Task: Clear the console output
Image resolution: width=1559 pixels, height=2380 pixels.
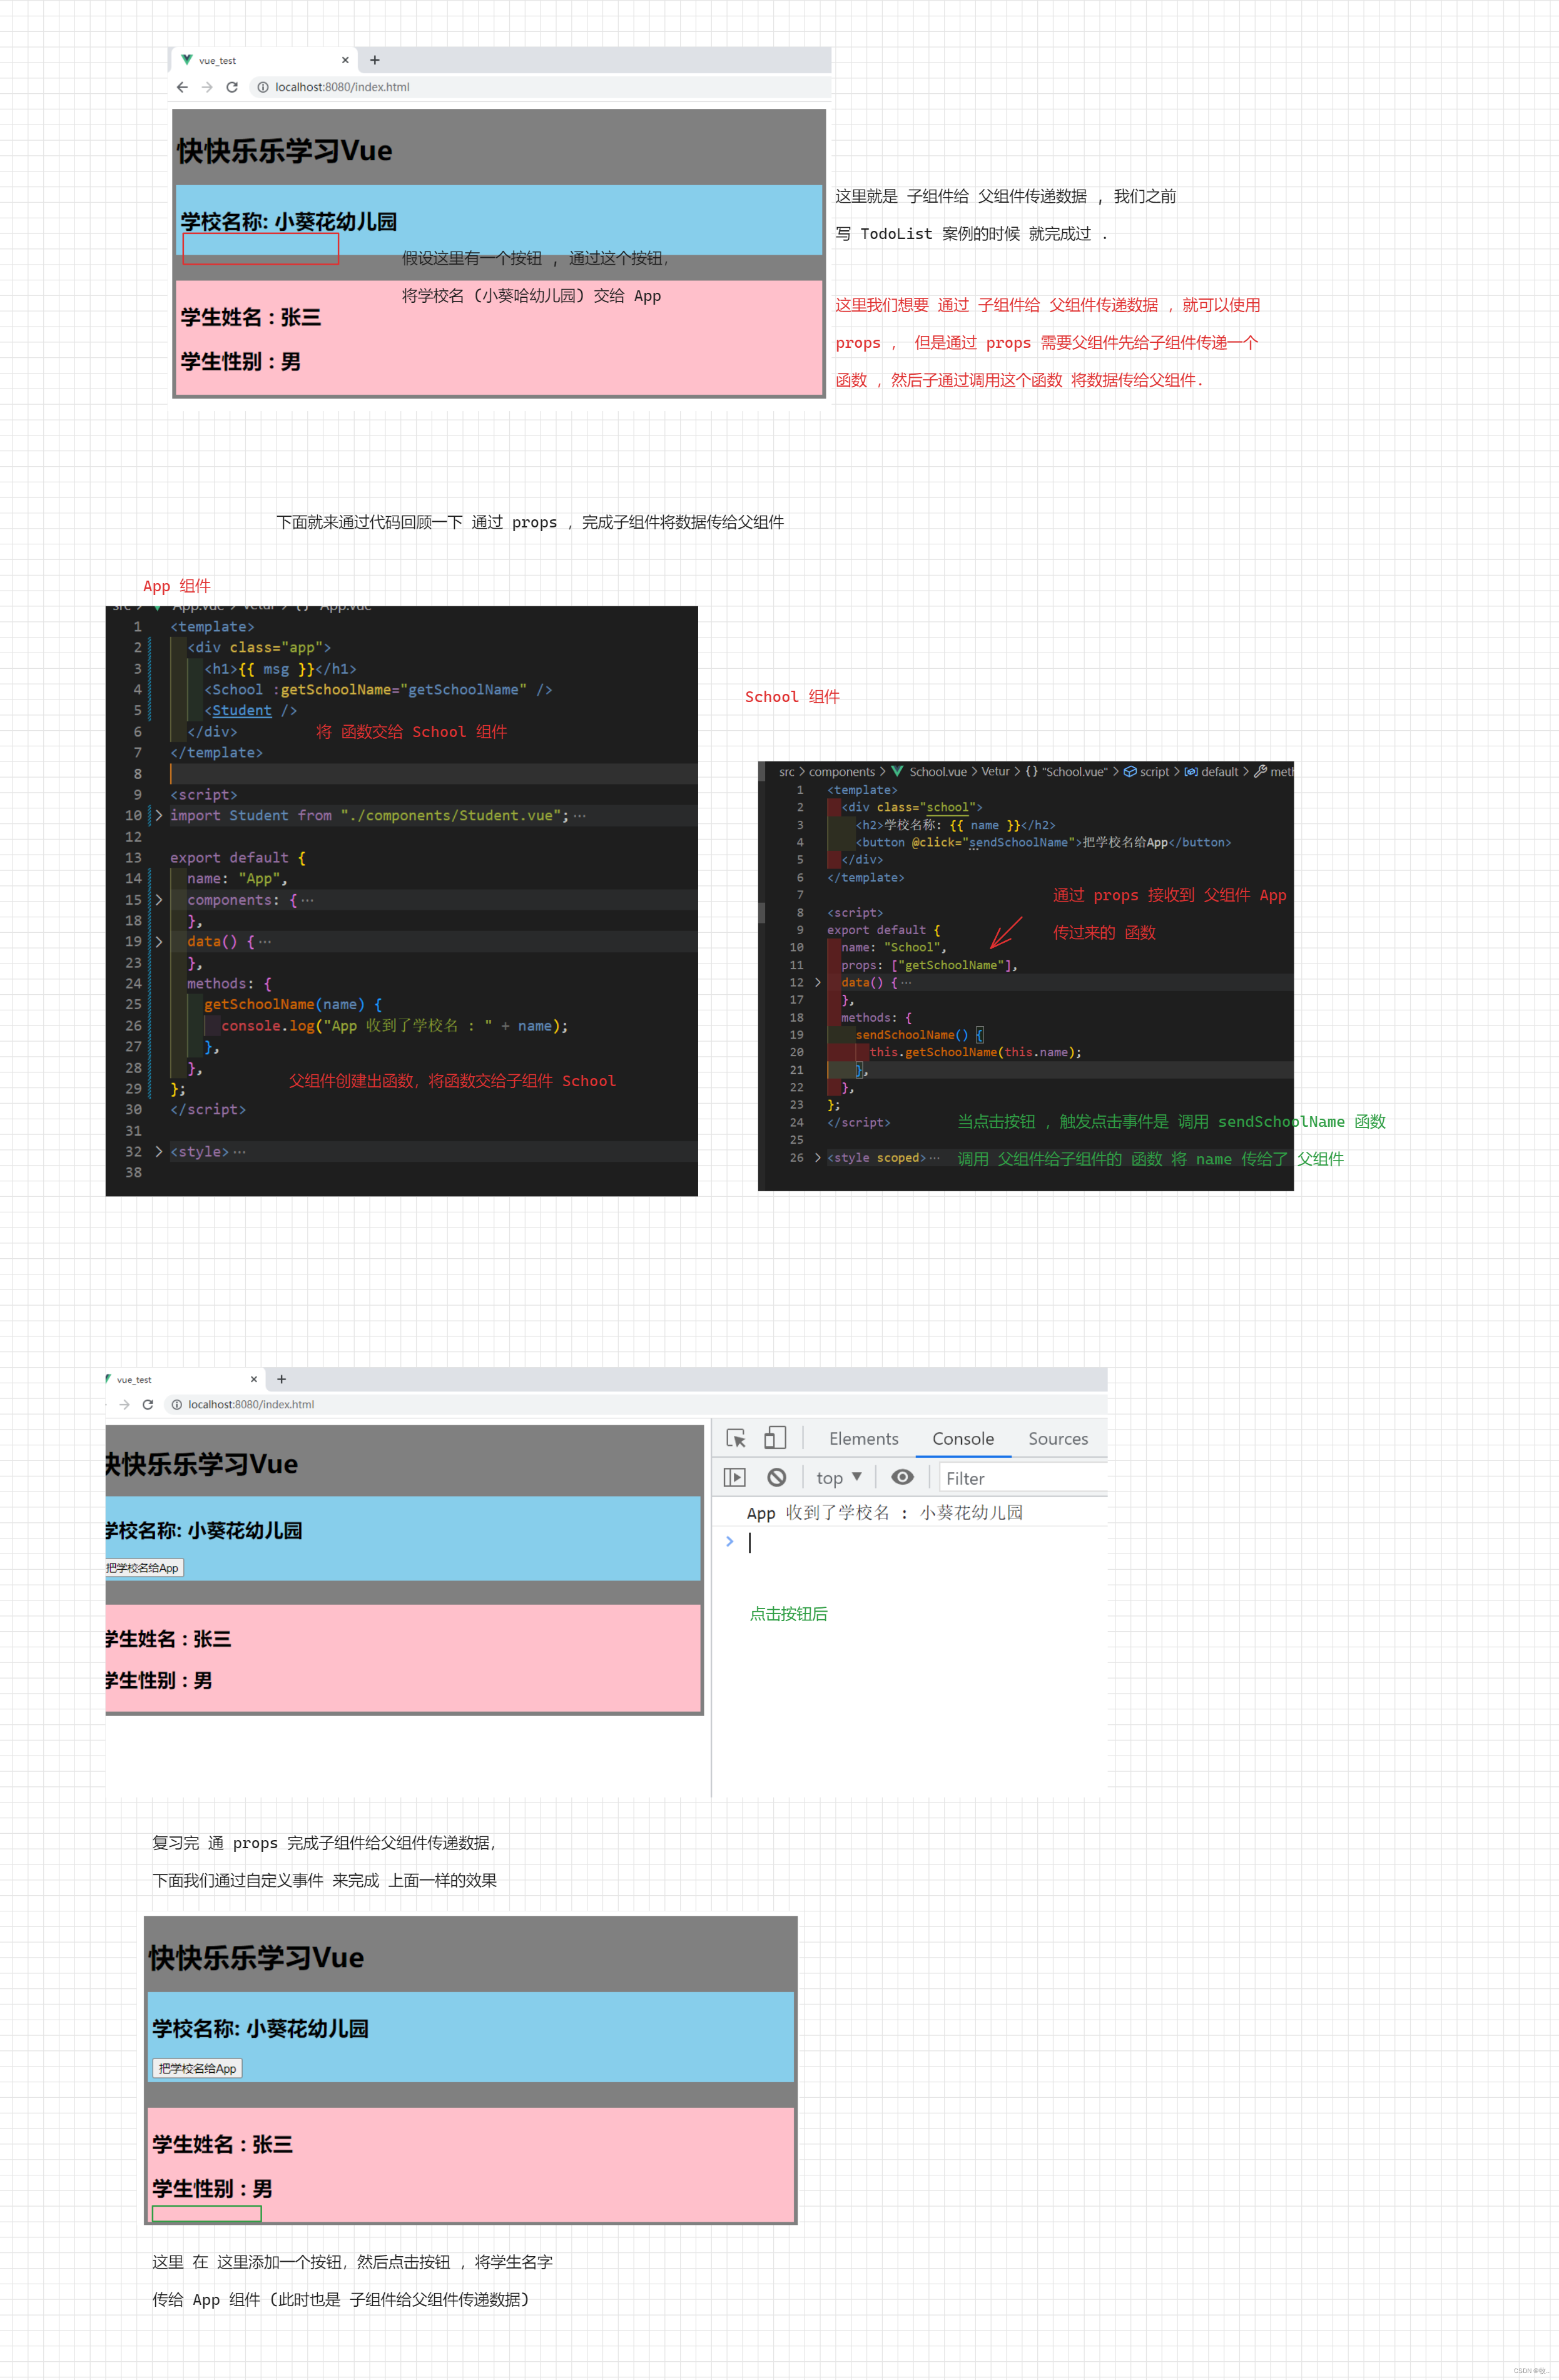Action: [x=777, y=1477]
